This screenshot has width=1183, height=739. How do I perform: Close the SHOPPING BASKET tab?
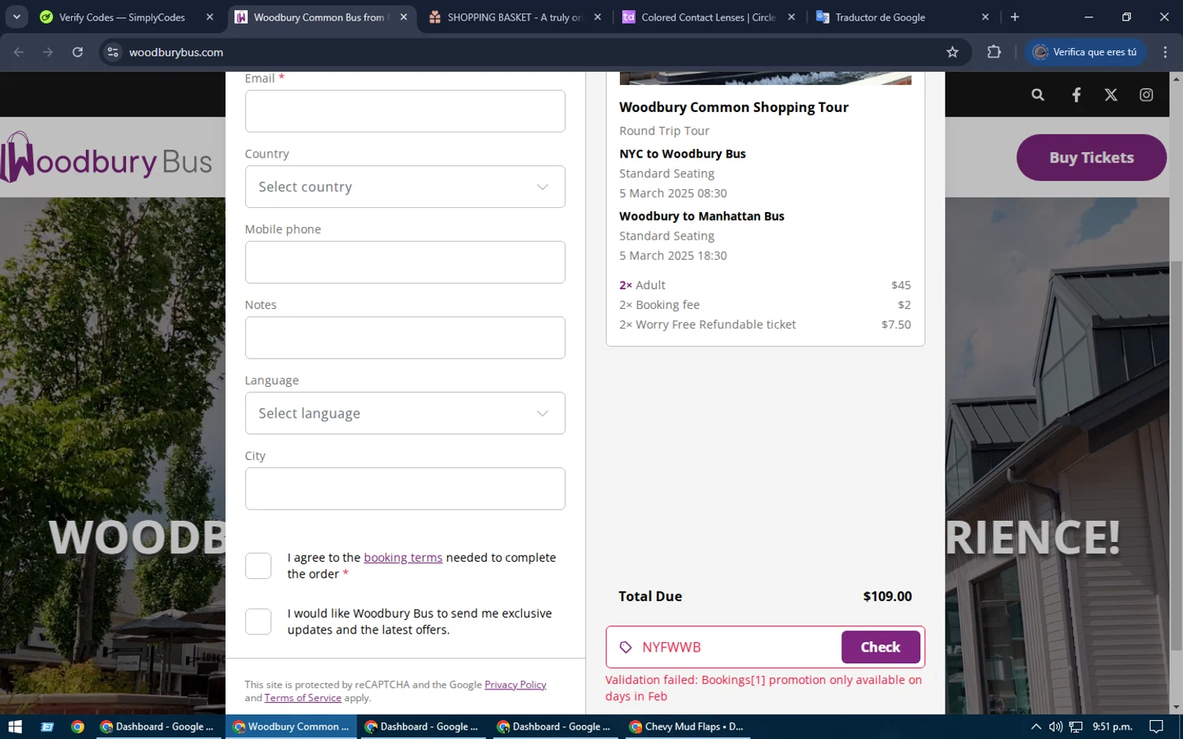pyautogui.click(x=597, y=17)
